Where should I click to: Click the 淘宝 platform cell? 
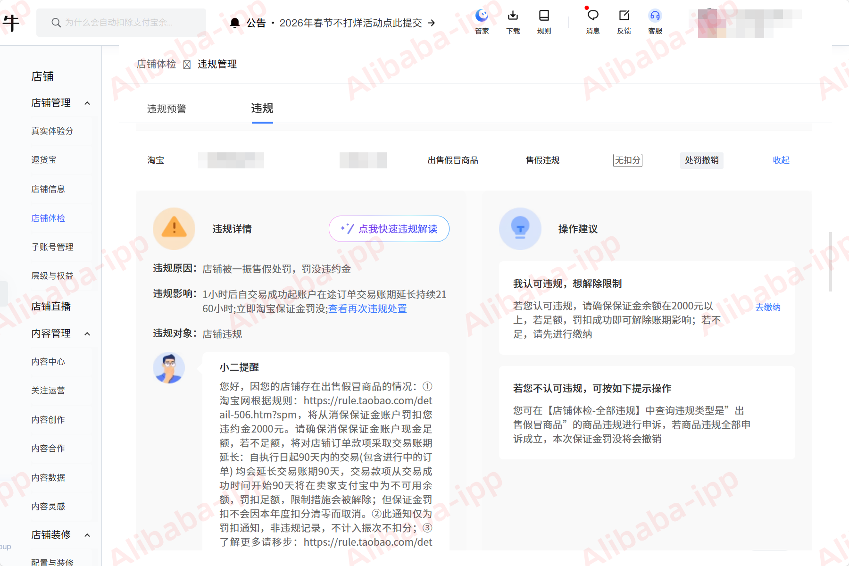(x=156, y=160)
